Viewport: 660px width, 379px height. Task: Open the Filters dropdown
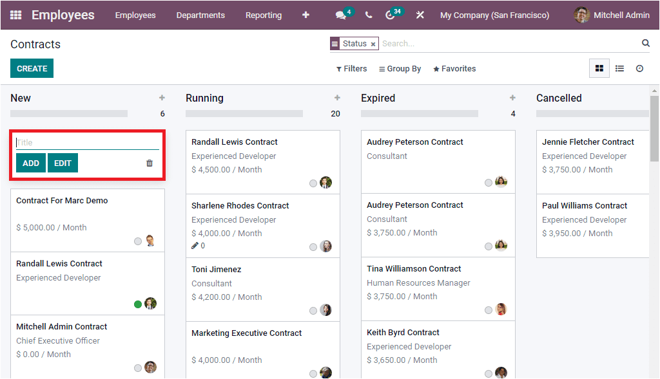[x=351, y=68]
